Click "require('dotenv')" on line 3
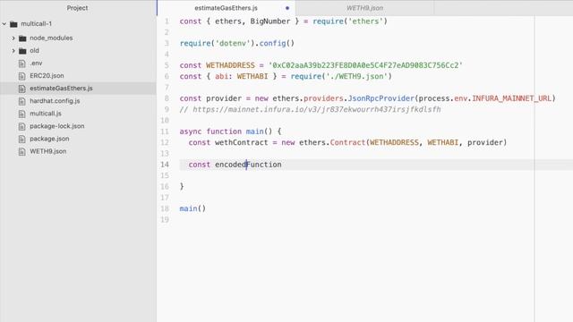Screen dimensions: 573x322 217,44
